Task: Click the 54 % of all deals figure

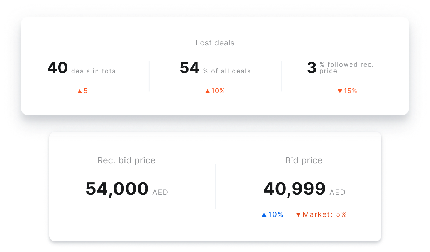Action: (x=215, y=68)
